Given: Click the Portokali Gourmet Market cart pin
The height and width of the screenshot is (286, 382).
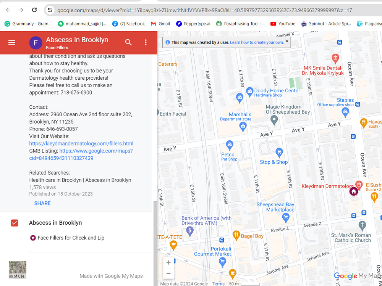Looking at the screenshot, I should (x=222, y=262).
